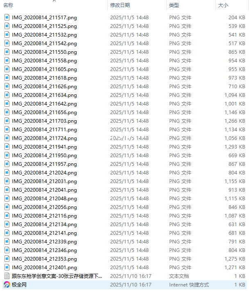Screen dimensions: 249x291
Task: Click the sort arrow above 名称 column
Action: (x=54, y=1)
